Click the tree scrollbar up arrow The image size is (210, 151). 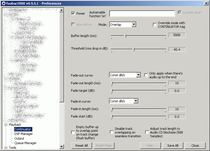(x=61, y=10)
